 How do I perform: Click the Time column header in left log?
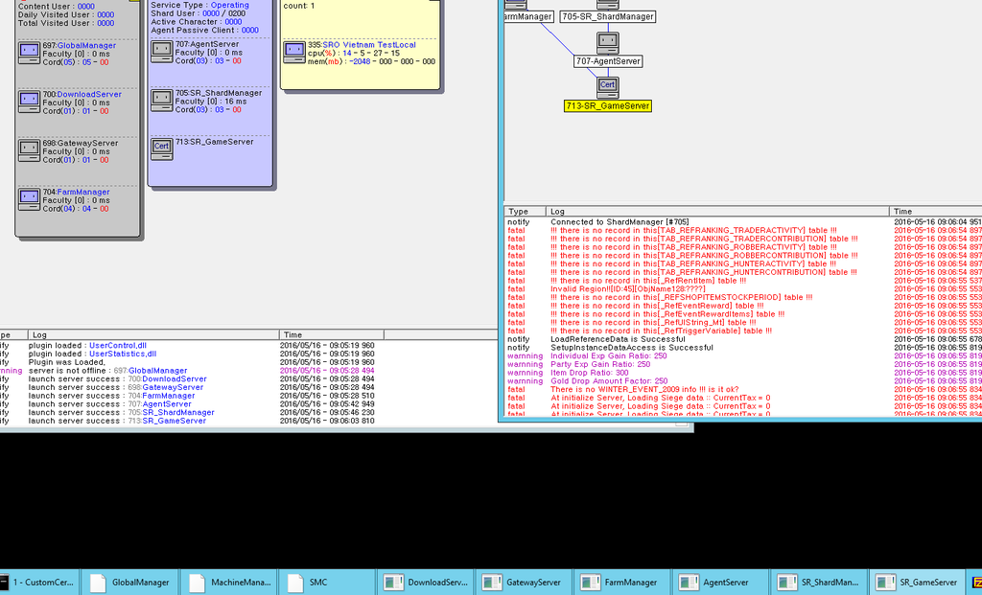point(292,335)
